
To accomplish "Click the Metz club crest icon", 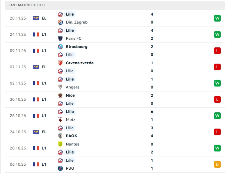I will pos(60,120).
